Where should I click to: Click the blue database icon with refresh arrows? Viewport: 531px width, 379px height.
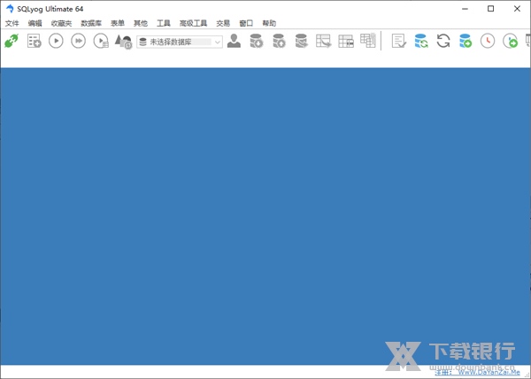[x=421, y=41]
